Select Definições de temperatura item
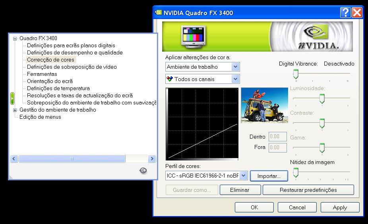 [x=58, y=89]
